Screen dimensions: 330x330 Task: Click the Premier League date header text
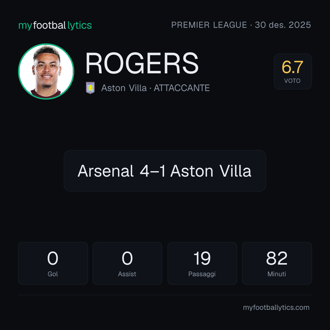pos(241,25)
